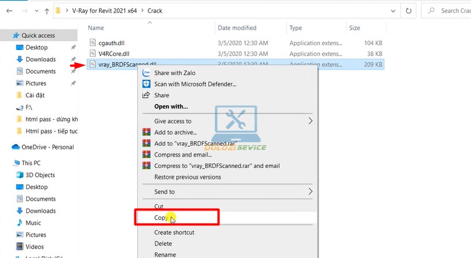Open pinned Pictures under Quick access
Image resolution: width=471 pixels, height=258 pixels.
tap(36, 83)
